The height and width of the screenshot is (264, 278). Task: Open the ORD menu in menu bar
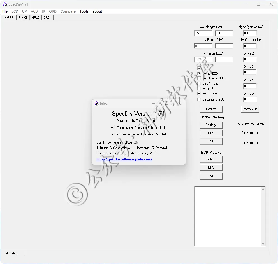[x=53, y=11]
